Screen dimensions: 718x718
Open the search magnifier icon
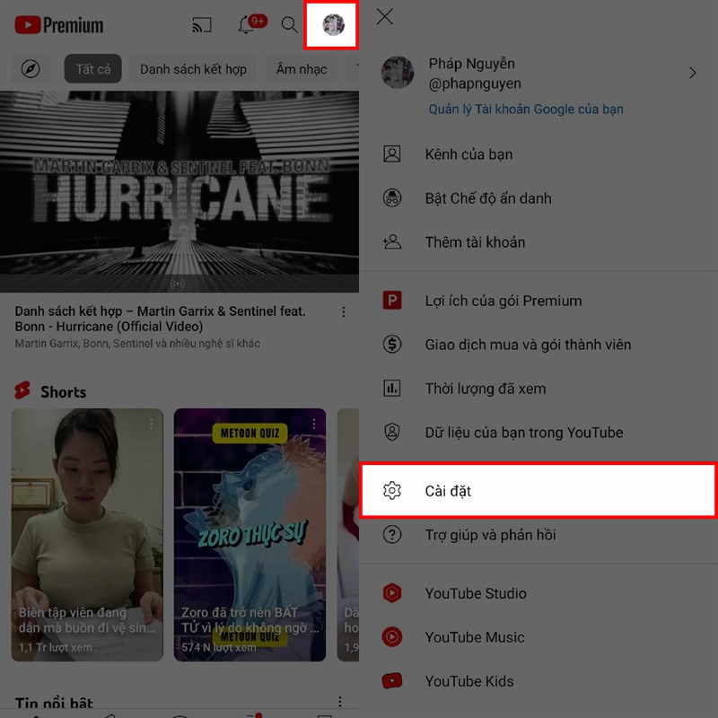pos(289,25)
